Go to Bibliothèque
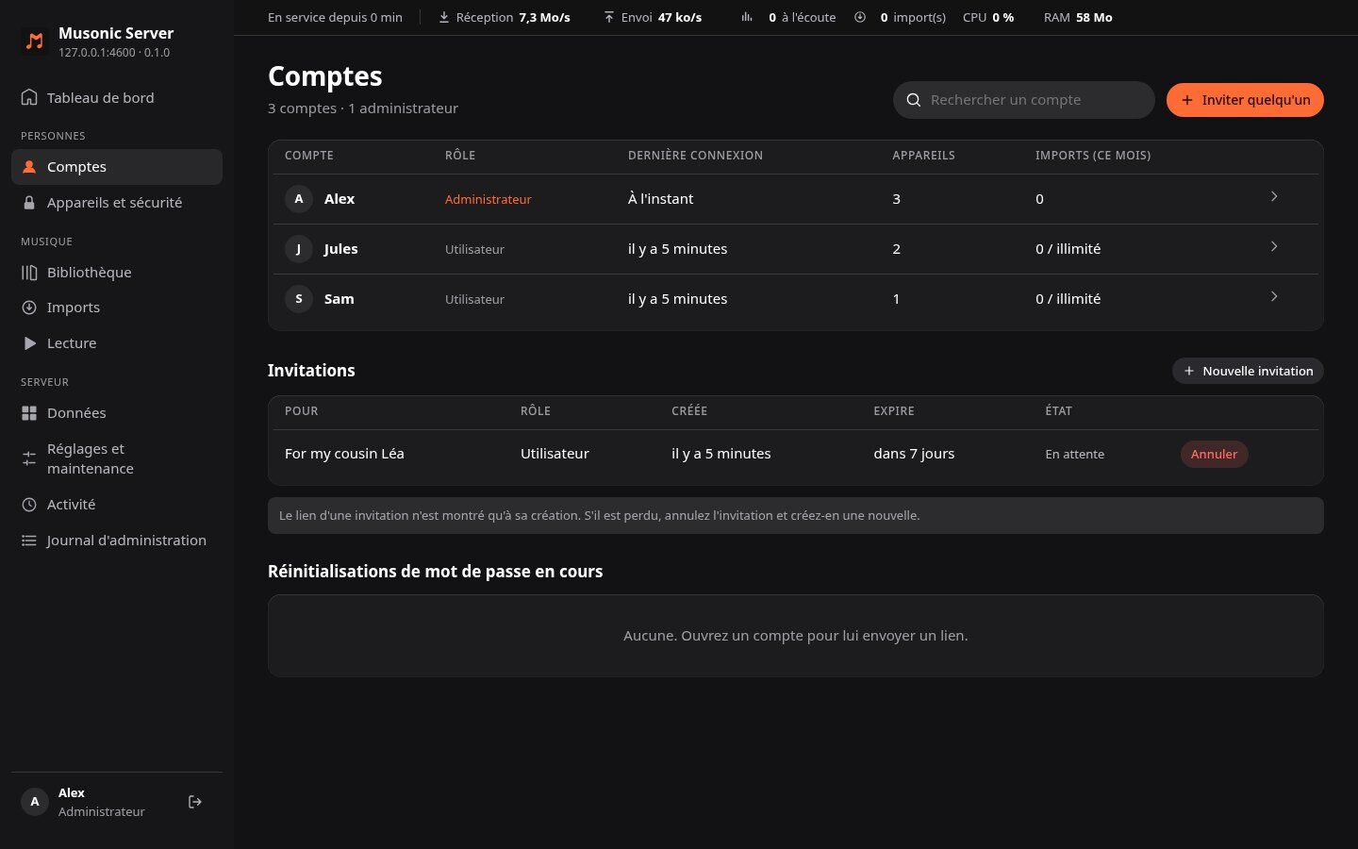 tap(117, 273)
